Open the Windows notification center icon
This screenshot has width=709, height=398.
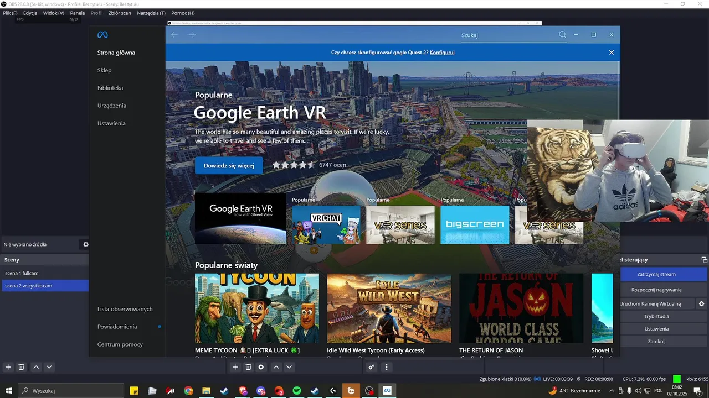point(697,391)
